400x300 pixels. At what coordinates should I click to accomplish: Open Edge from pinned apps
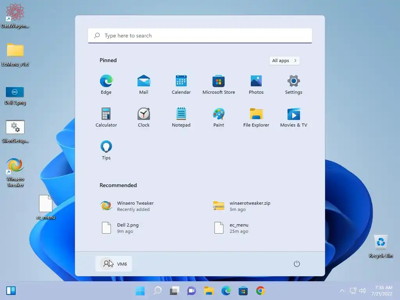[106, 85]
